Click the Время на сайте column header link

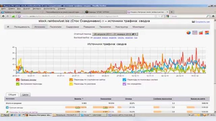tap(198, 99)
